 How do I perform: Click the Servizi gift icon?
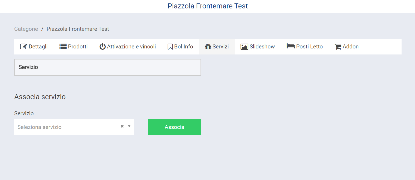click(208, 47)
